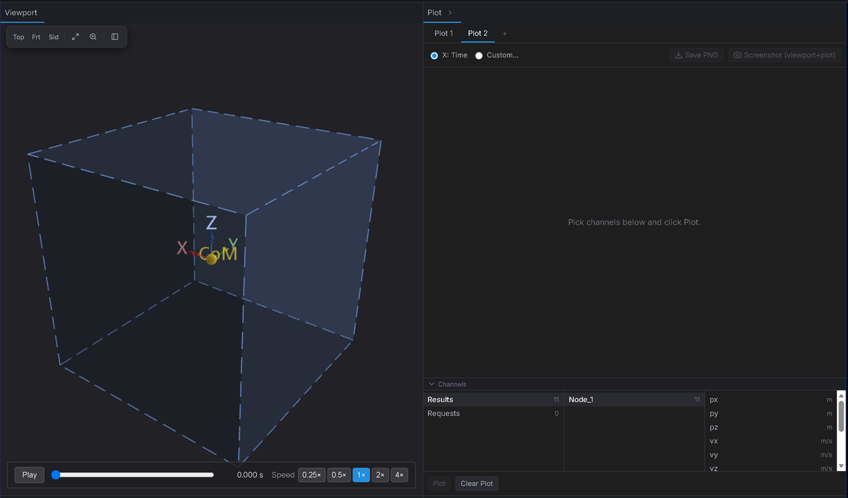Set playback speed to 2×
The width and height of the screenshot is (848, 498).
coord(380,475)
